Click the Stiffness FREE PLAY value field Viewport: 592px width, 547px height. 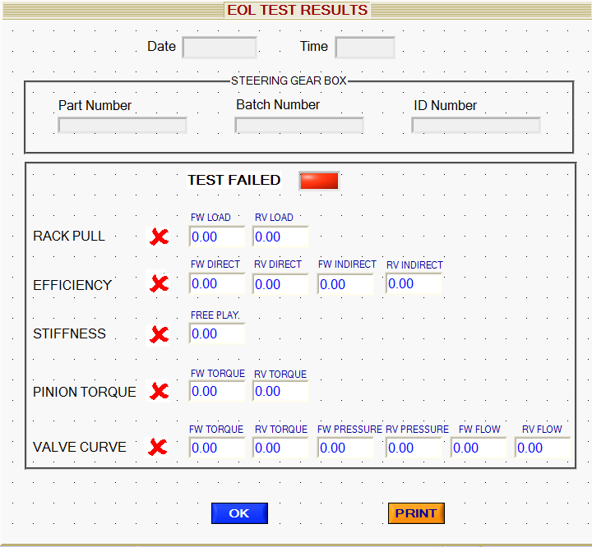pos(217,333)
